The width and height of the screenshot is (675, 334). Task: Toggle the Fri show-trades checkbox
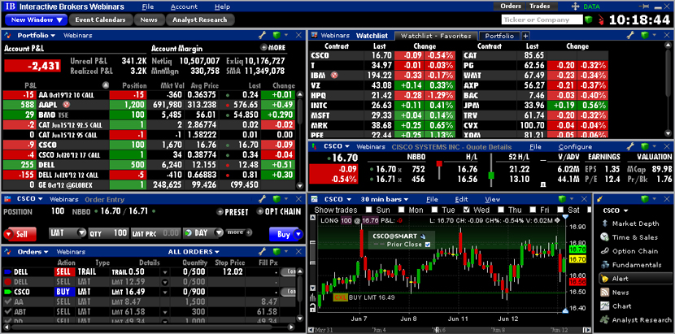pos(533,210)
